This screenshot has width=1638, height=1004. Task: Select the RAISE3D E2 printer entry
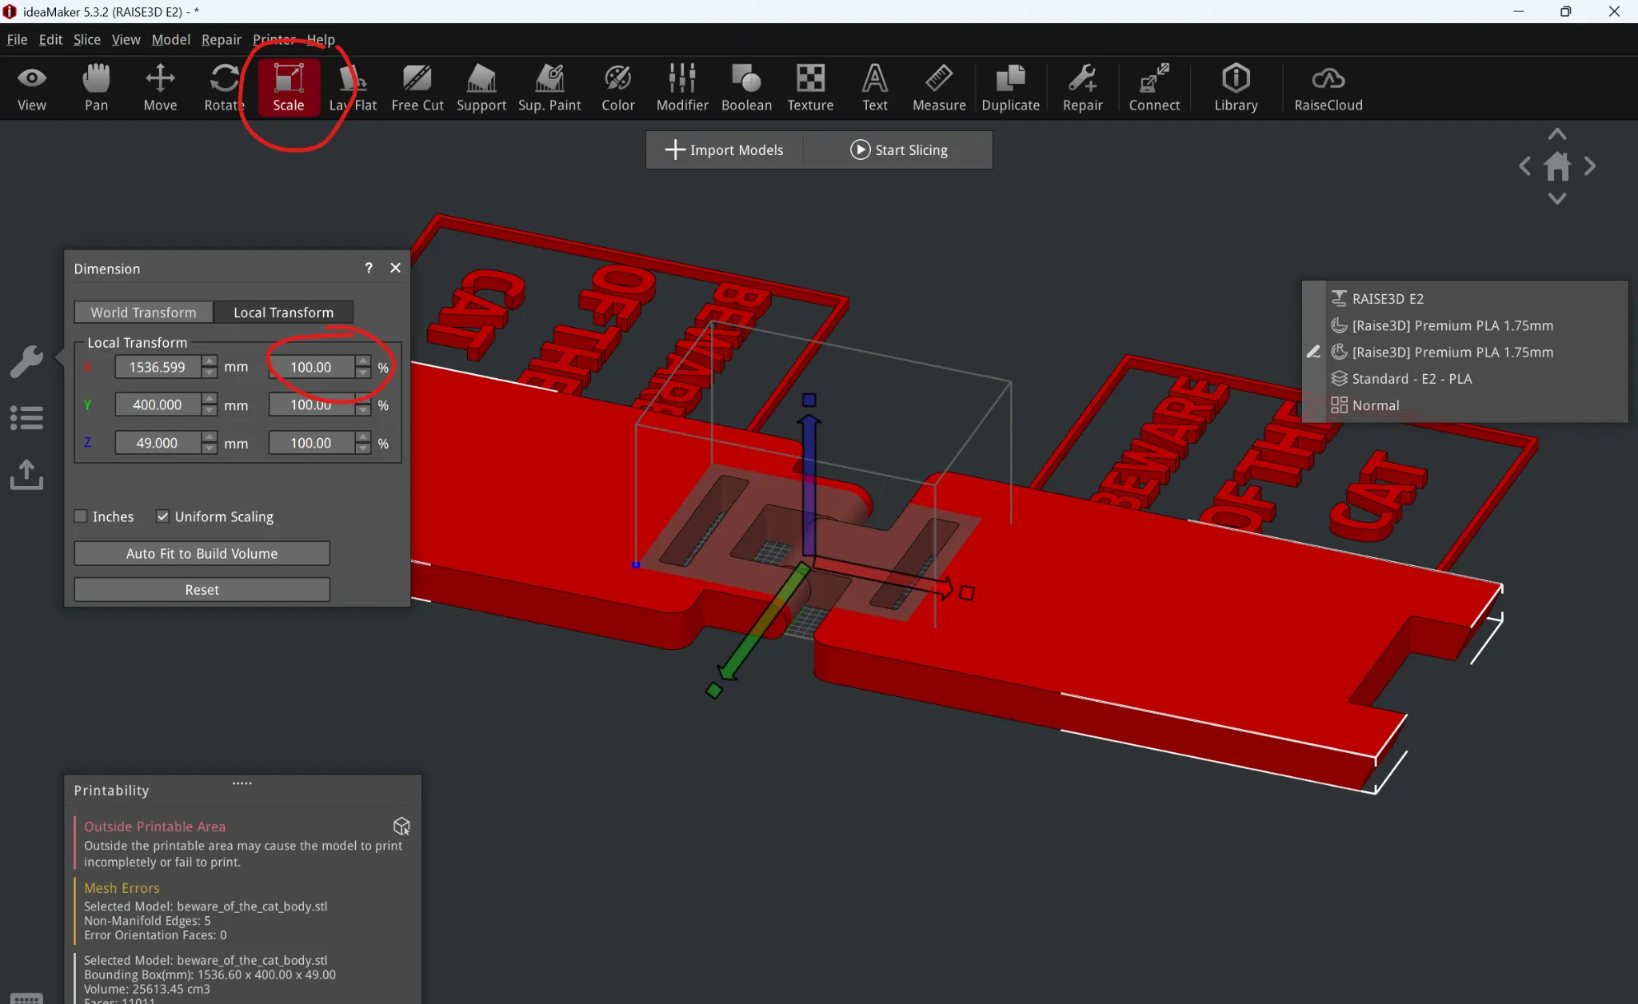tap(1388, 298)
